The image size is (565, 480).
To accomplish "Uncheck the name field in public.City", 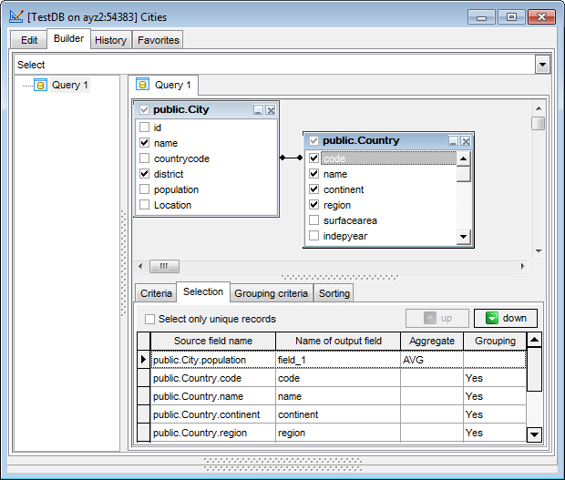I will point(144,143).
